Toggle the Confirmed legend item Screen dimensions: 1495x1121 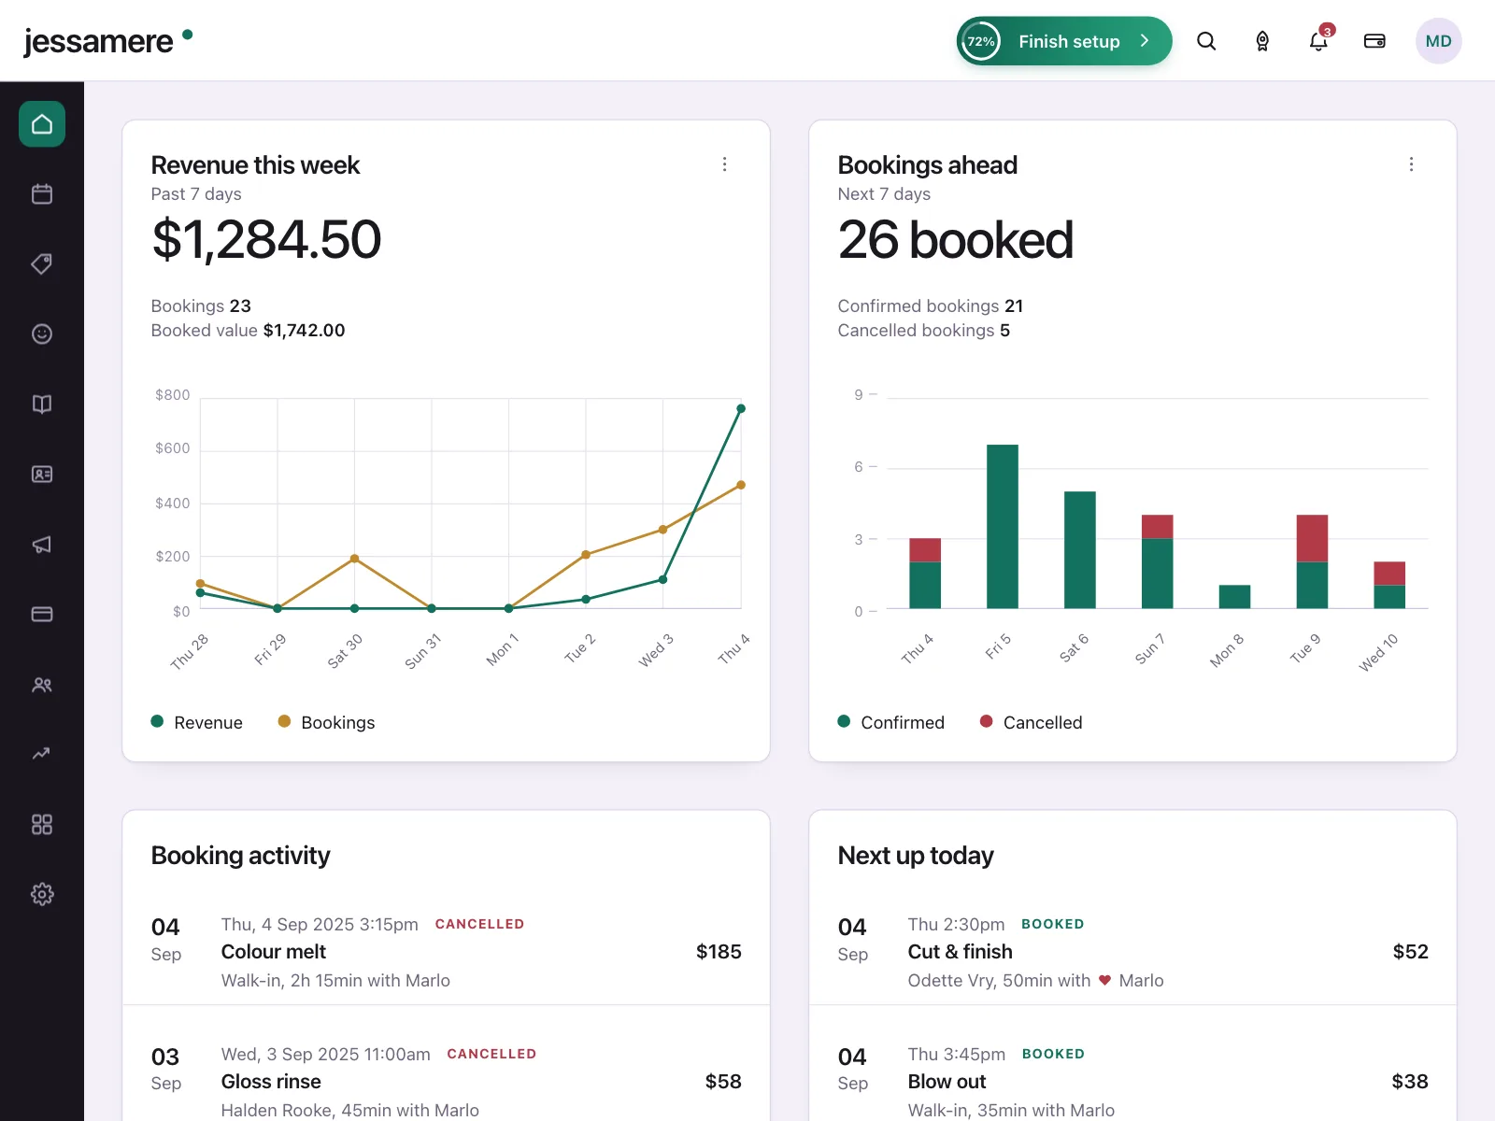coord(891,722)
